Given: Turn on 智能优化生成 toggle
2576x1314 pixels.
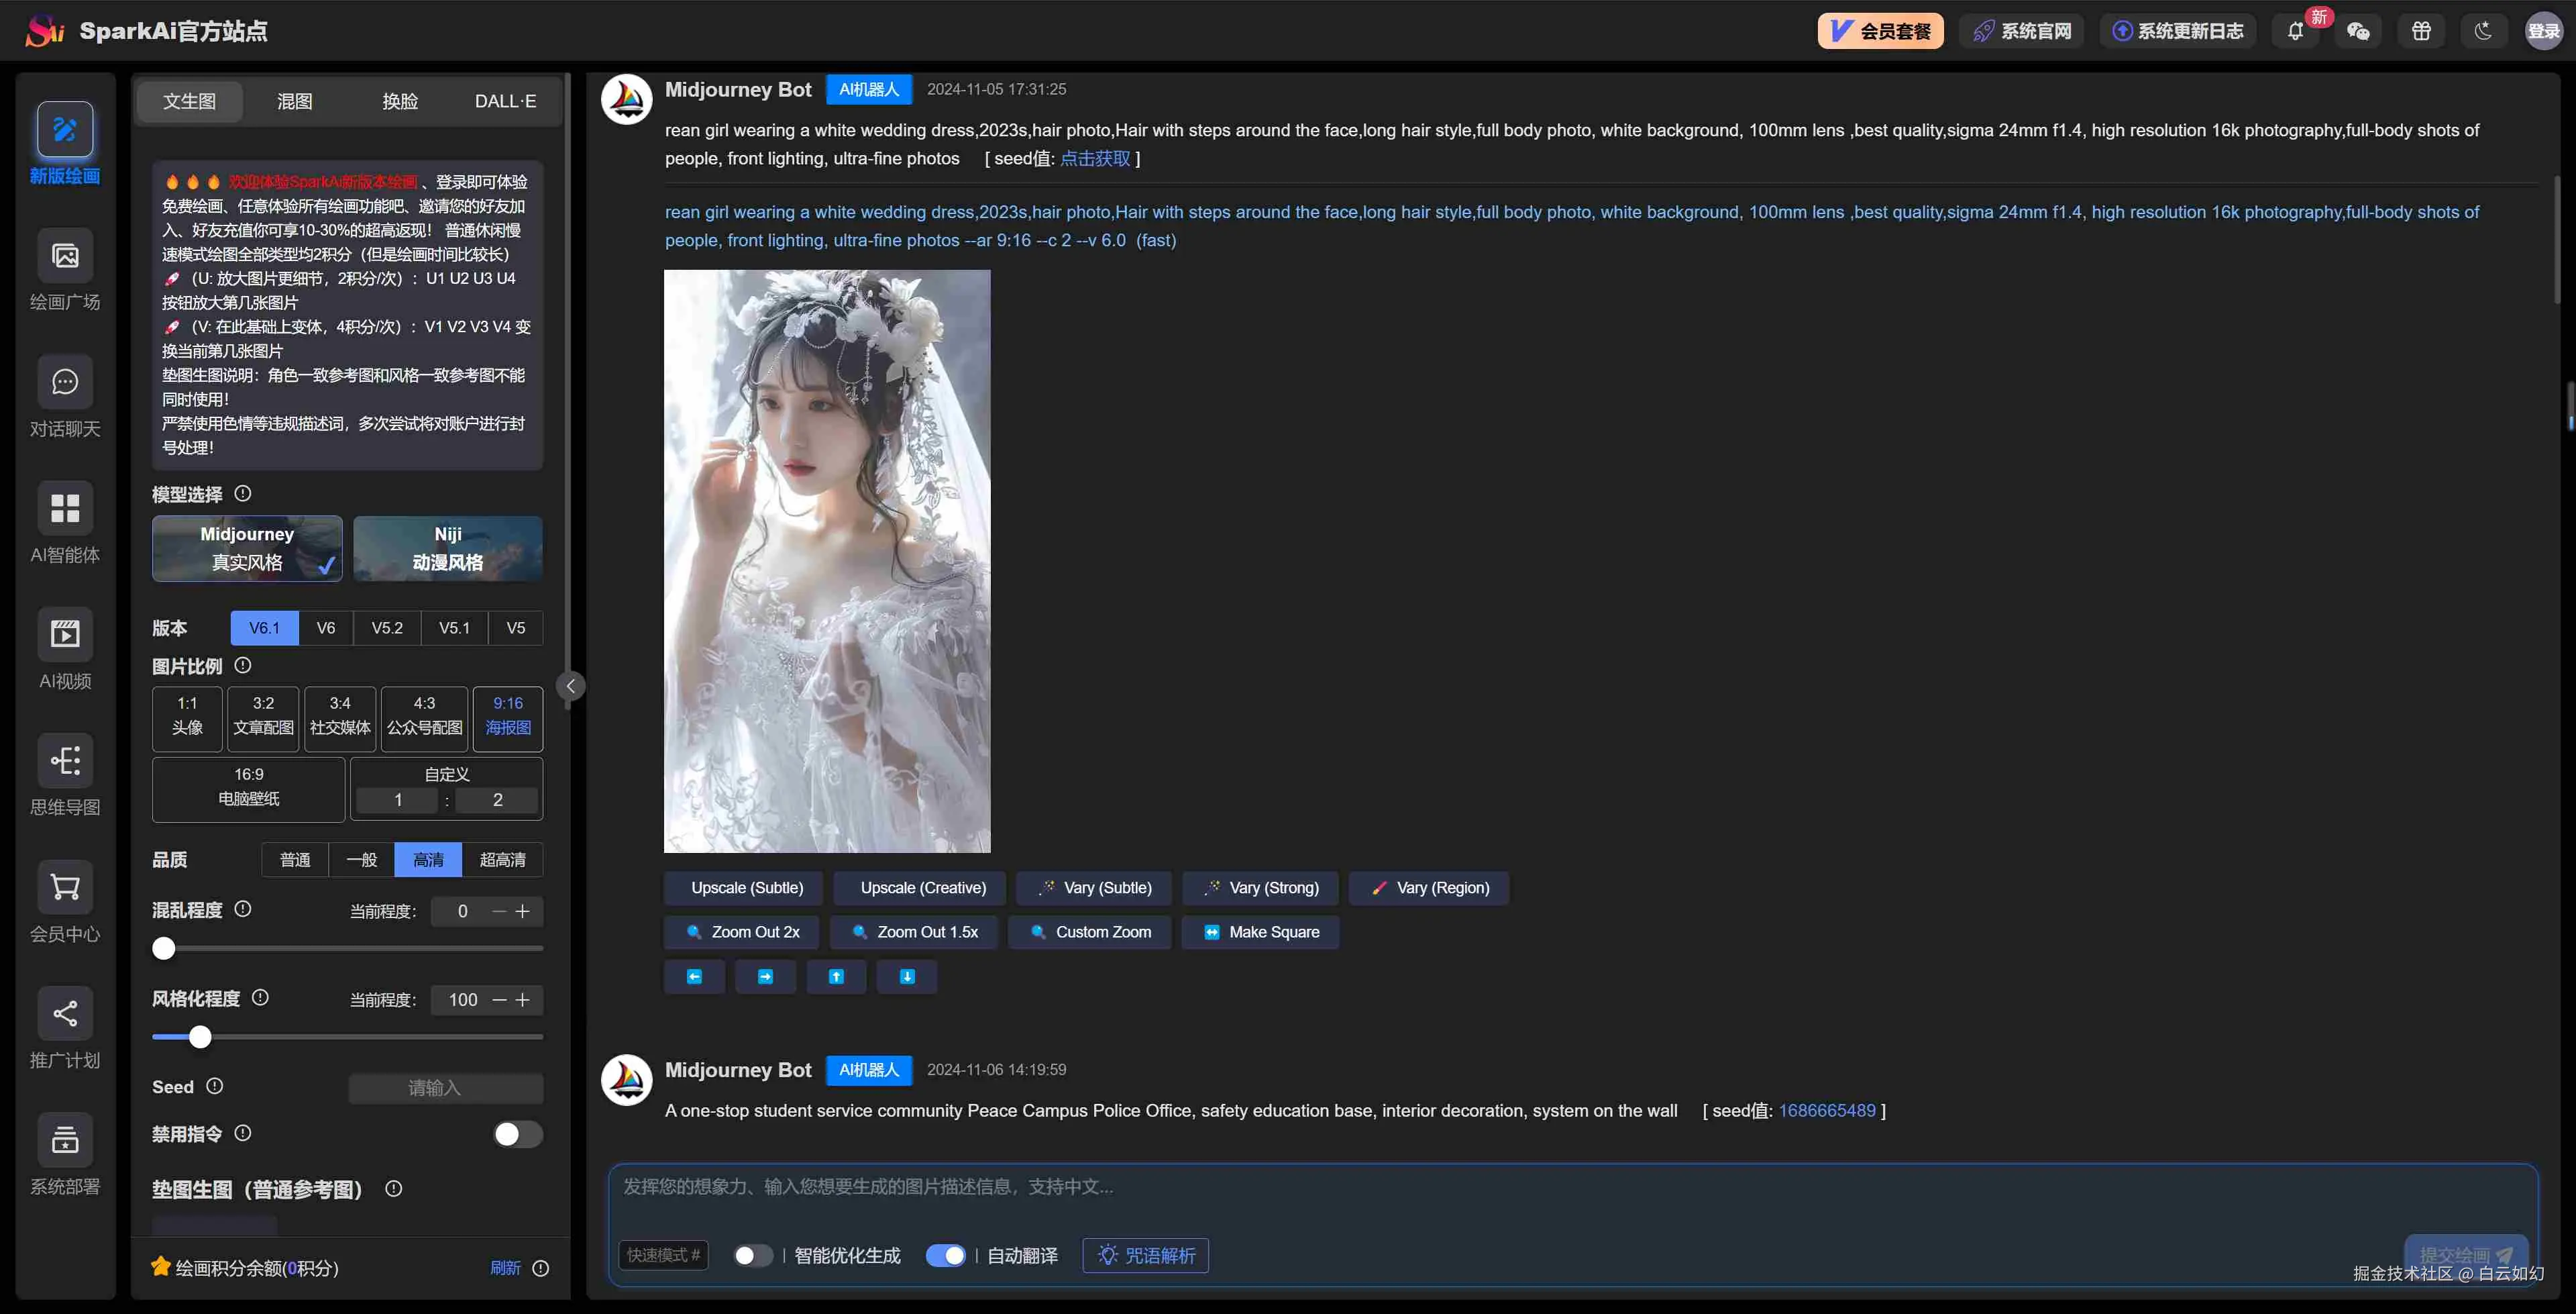Looking at the screenshot, I should coord(752,1255).
